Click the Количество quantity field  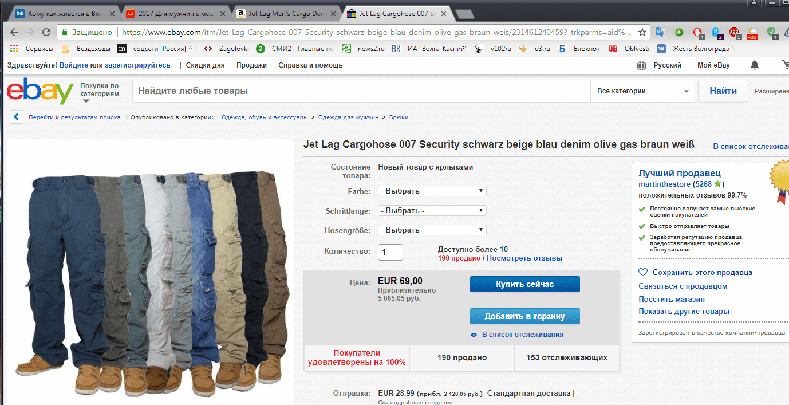390,252
